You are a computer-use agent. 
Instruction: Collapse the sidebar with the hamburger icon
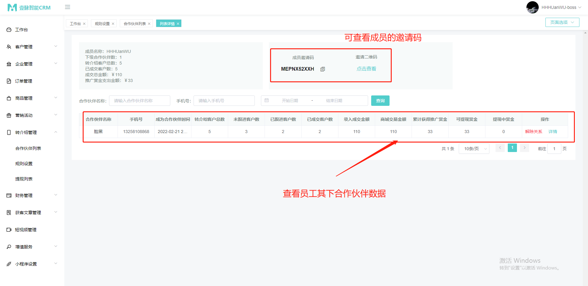[x=68, y=7]
